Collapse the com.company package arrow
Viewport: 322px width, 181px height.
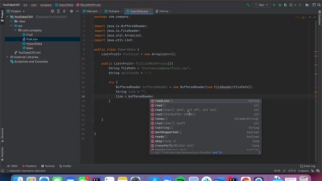(x=16, y=30)
